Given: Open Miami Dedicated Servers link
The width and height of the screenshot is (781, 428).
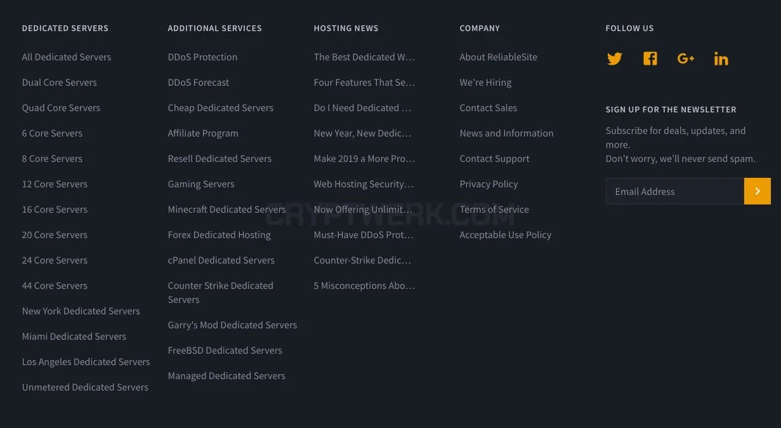Looking at the screenshot, I should [74, 337].
